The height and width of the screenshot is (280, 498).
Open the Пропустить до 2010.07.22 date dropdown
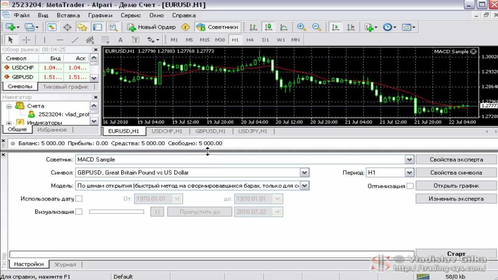click(278, 212)
